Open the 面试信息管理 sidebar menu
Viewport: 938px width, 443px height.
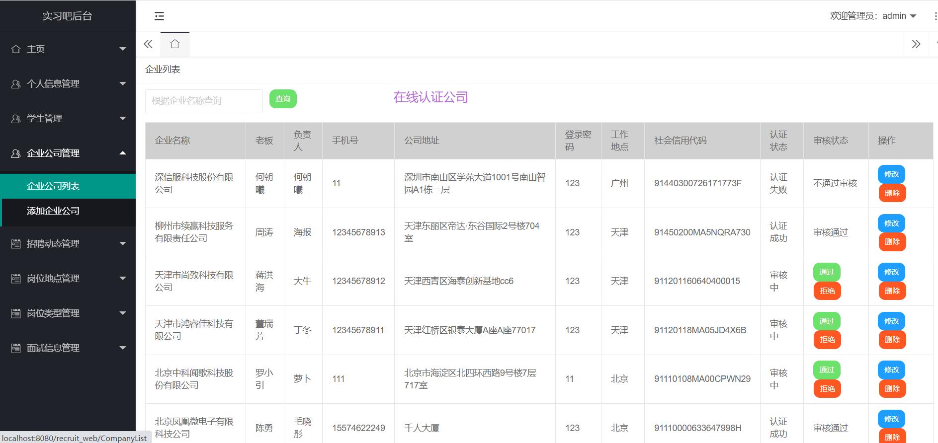pyautogui.click(x=68, y=348)
